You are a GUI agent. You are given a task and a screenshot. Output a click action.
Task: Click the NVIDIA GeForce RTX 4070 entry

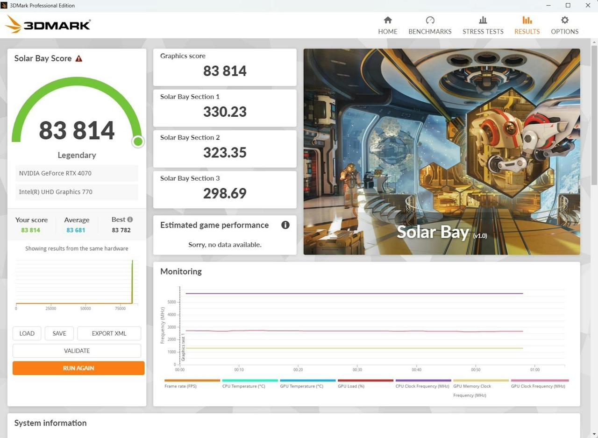(x=77, y=173)
